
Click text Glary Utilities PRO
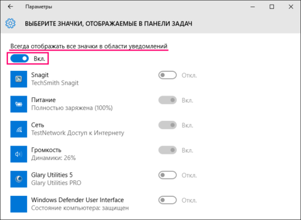(56, 183)
